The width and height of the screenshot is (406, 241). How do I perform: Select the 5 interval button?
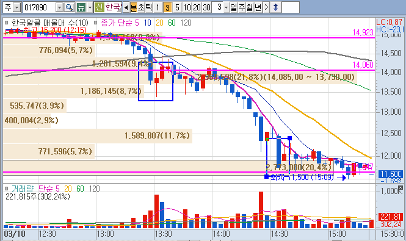point(177,7)
